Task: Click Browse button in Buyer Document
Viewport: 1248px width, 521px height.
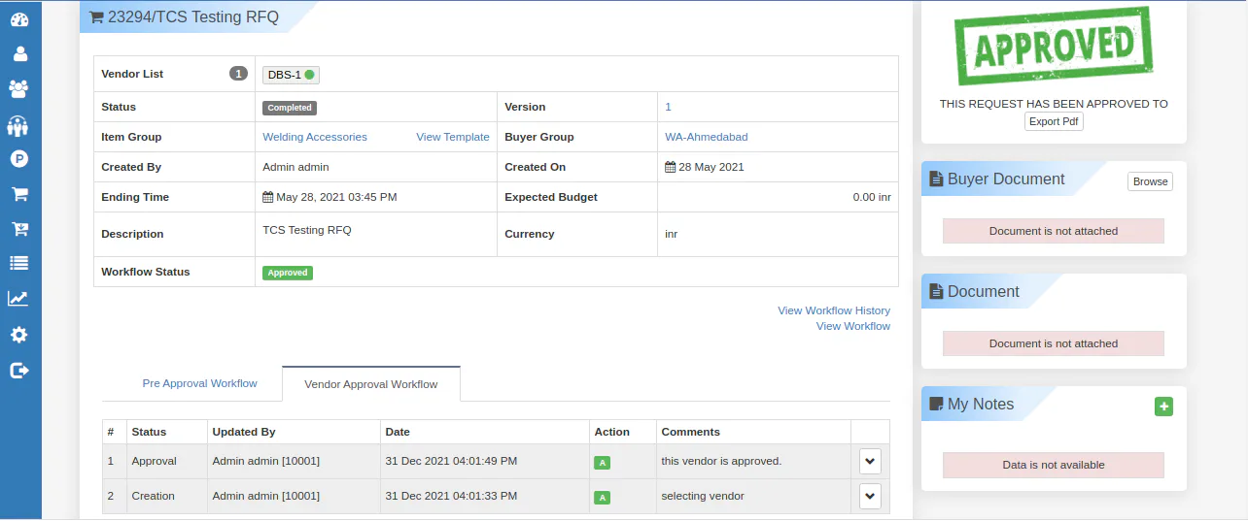Action: 1150,181
